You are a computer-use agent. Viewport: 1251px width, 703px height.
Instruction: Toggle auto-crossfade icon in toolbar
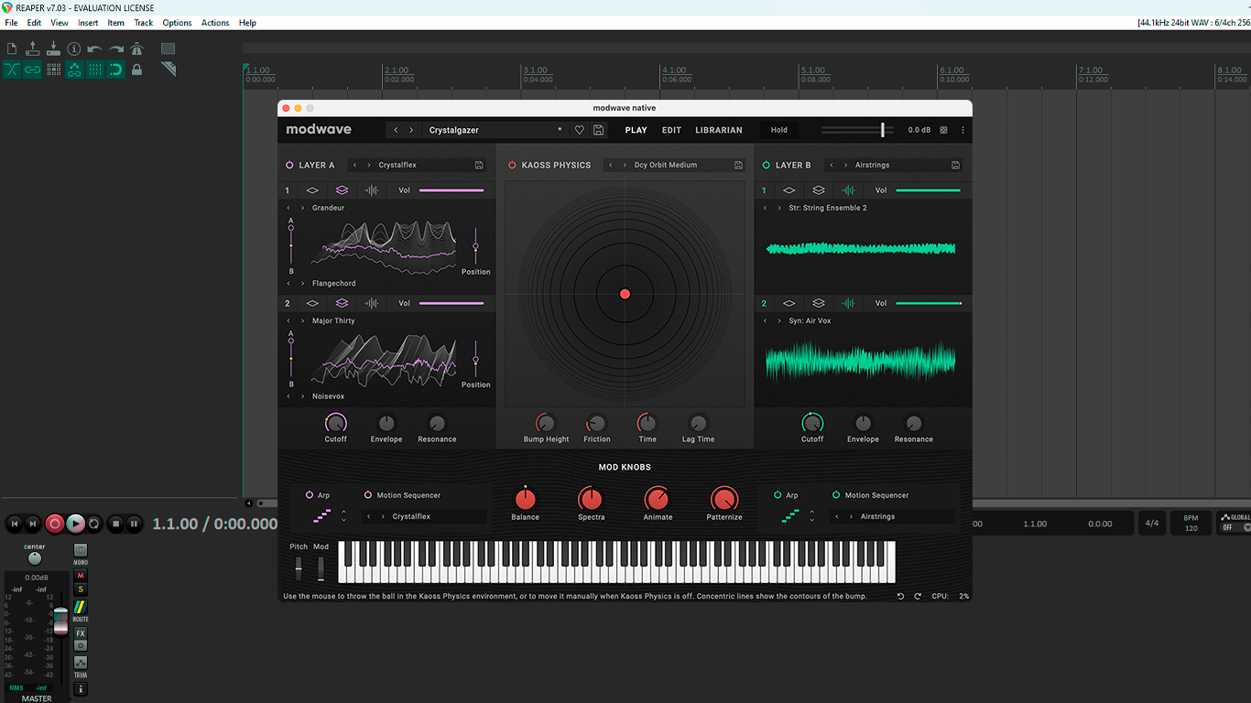click(x=12, y=70)
